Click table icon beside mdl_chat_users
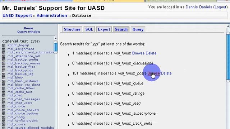This screenshot has width=230, height=129. tap(4, 103)
